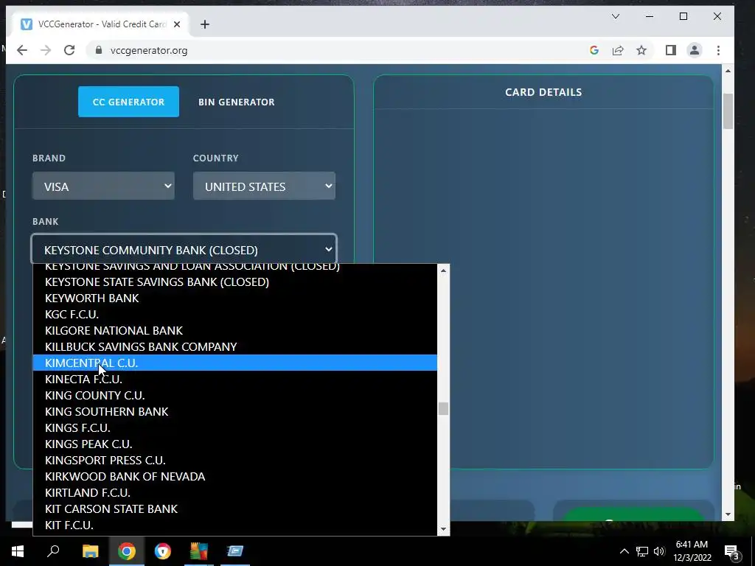Click bank list scroll-up arrow
755x566 pixels.
pyautogui.click(x=443, y=270)
